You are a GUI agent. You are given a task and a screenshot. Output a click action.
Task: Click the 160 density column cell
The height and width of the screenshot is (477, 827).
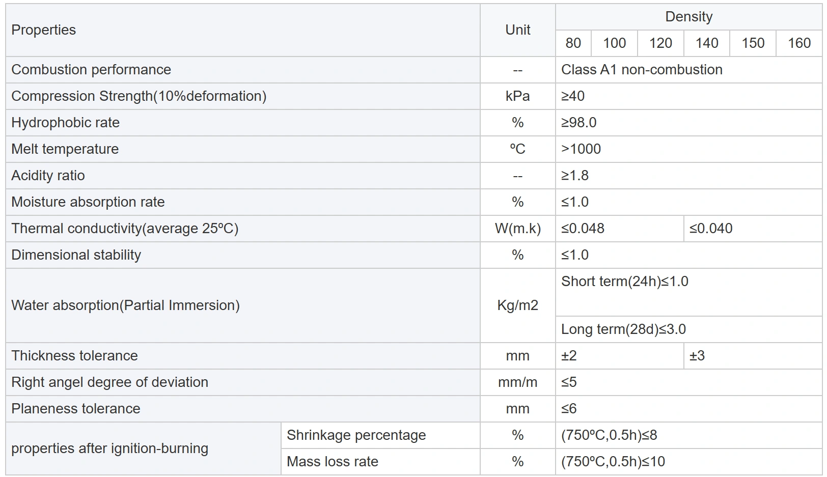point(799,43)
